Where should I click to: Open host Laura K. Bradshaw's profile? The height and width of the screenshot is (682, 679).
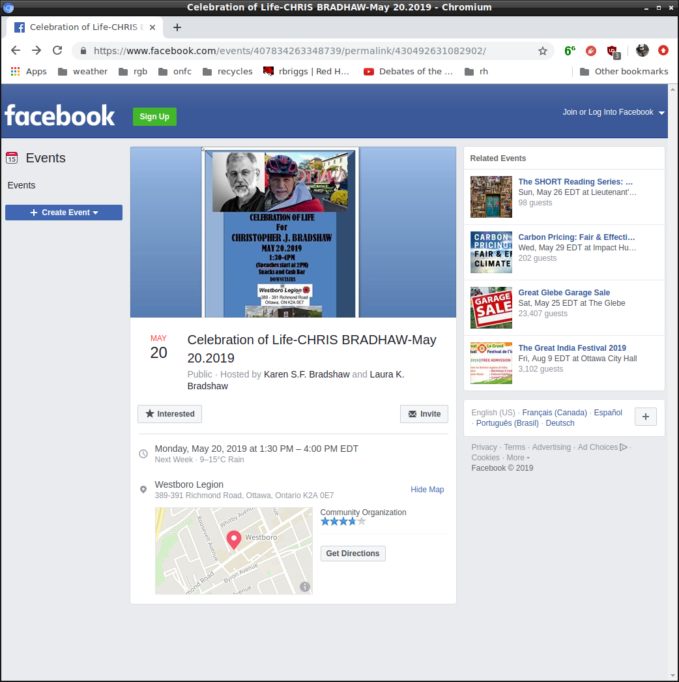coord(296,380)
